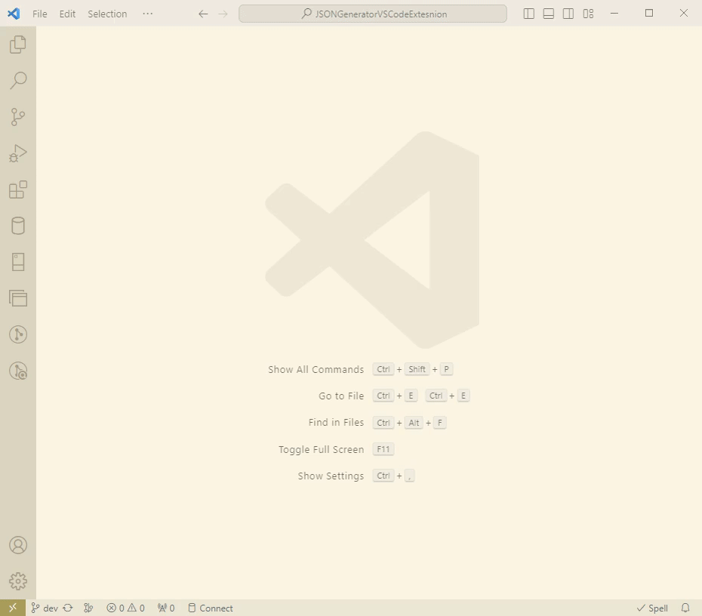Open the Explorer view in activity bar
The height and width of the screenshot is (616, 702).
pos(18,45)
